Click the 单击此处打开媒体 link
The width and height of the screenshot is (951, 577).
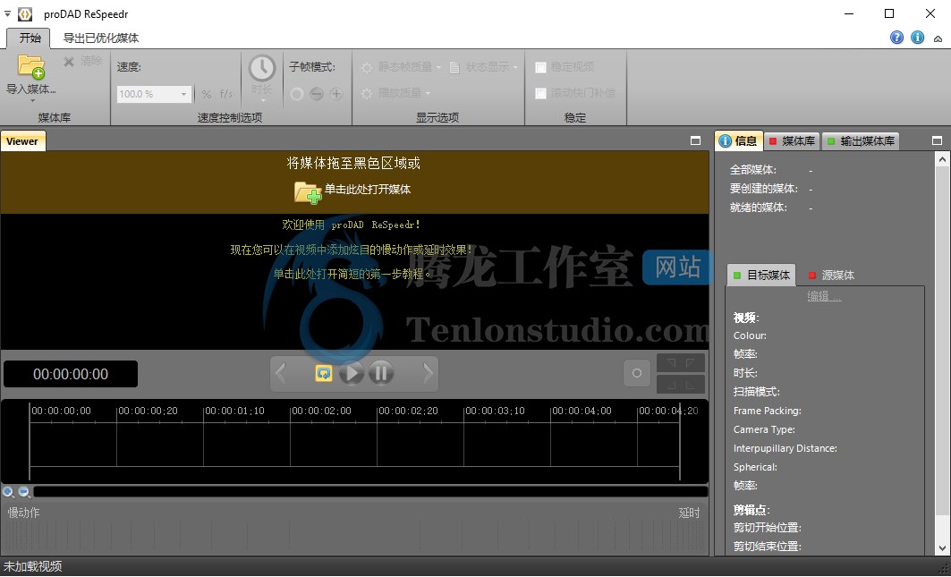[x=368, y=190]
